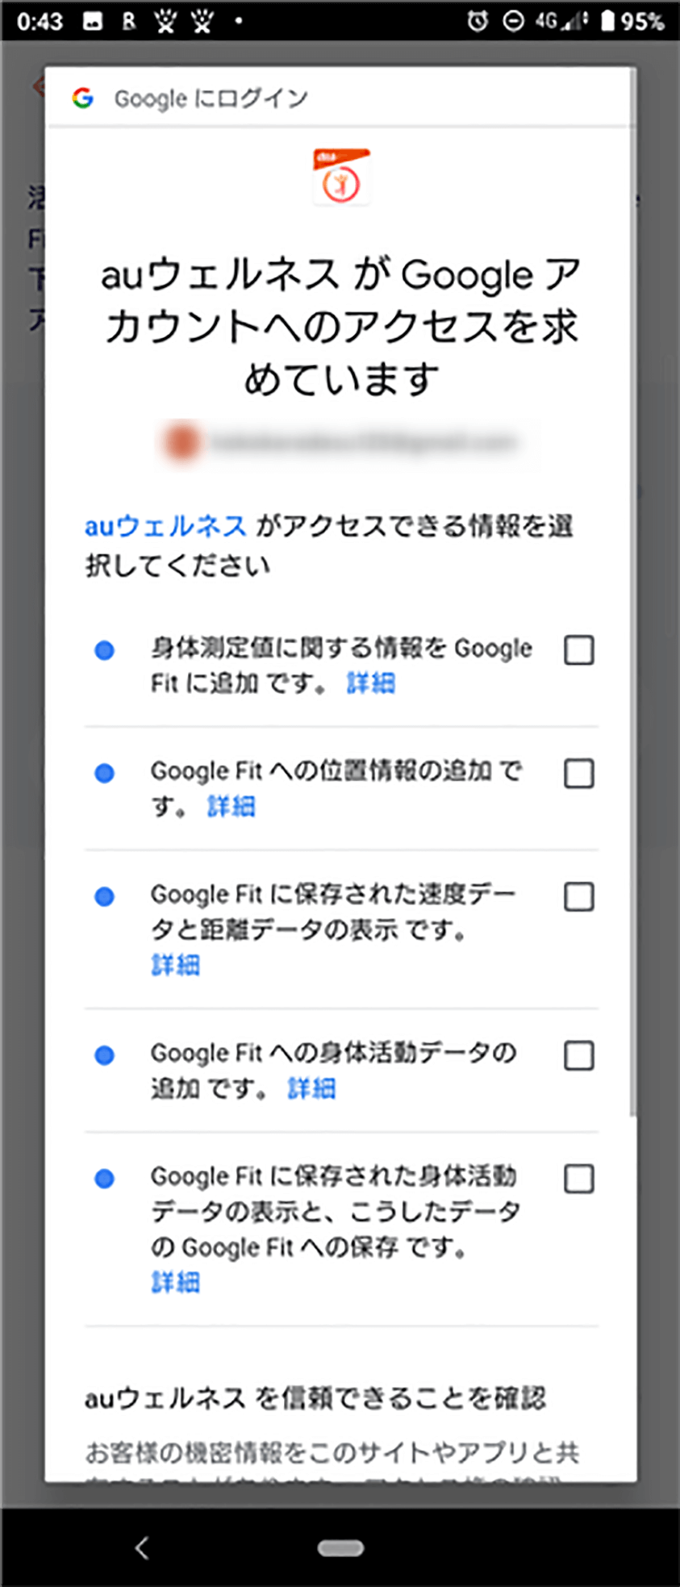
Task: Tap the blurred account avatar circle
Action: click(x=181, y=441)
